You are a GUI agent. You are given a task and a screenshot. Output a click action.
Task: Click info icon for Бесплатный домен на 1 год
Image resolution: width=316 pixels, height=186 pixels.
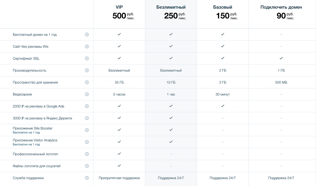[87, 35]
